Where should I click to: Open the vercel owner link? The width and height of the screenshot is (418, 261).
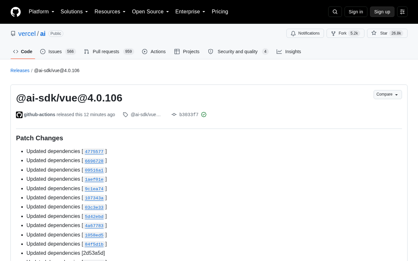(27, 34)
